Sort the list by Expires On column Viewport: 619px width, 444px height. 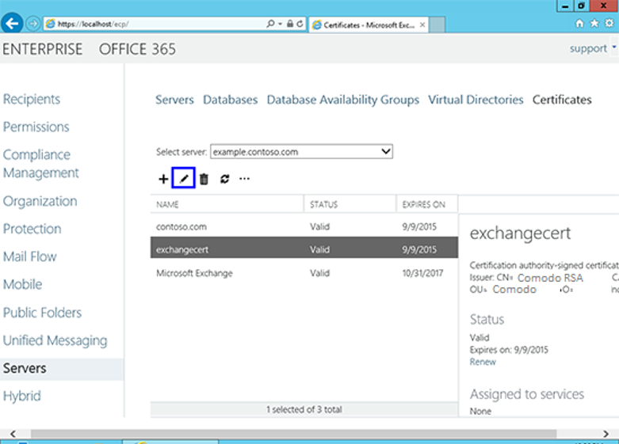pyautogui.click(x=424, y=204)
